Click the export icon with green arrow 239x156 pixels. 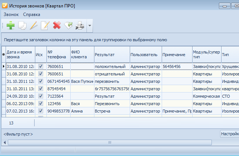pyautogui.click(x=68, y=26)
